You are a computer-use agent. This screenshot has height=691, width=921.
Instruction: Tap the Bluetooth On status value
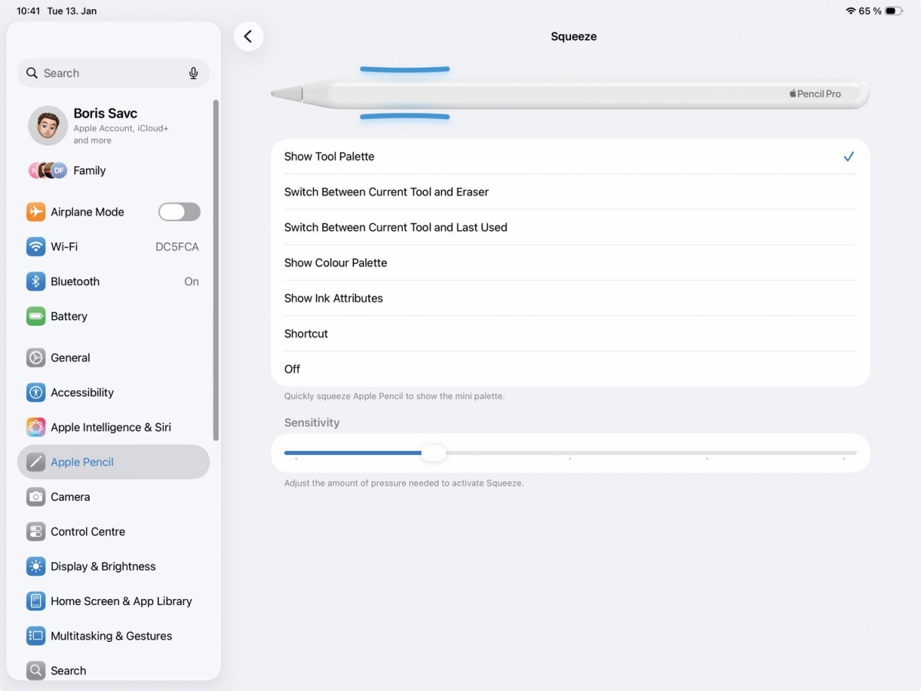coord(191,281)
